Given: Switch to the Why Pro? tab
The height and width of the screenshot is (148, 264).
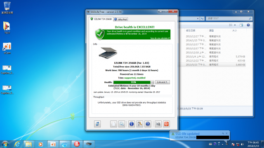Looking at the screenshot, I should coord(121,19).
